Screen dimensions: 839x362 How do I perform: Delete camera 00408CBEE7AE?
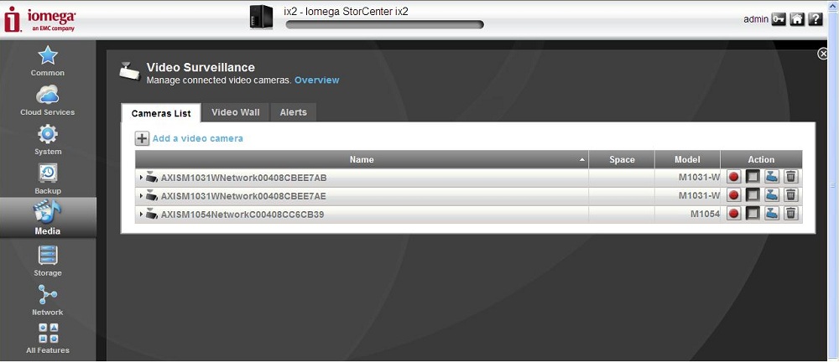tap(791, 195)
